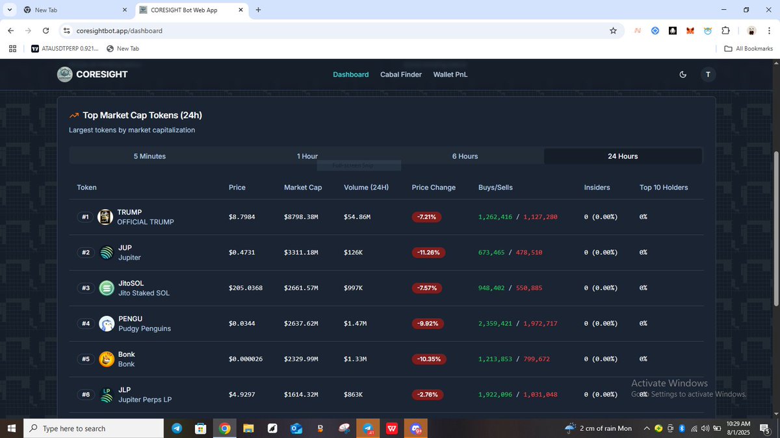The width and height of the screenshot is (780, 438).
Task: Open the Windows Start menu
Action: tap(11, 428)
